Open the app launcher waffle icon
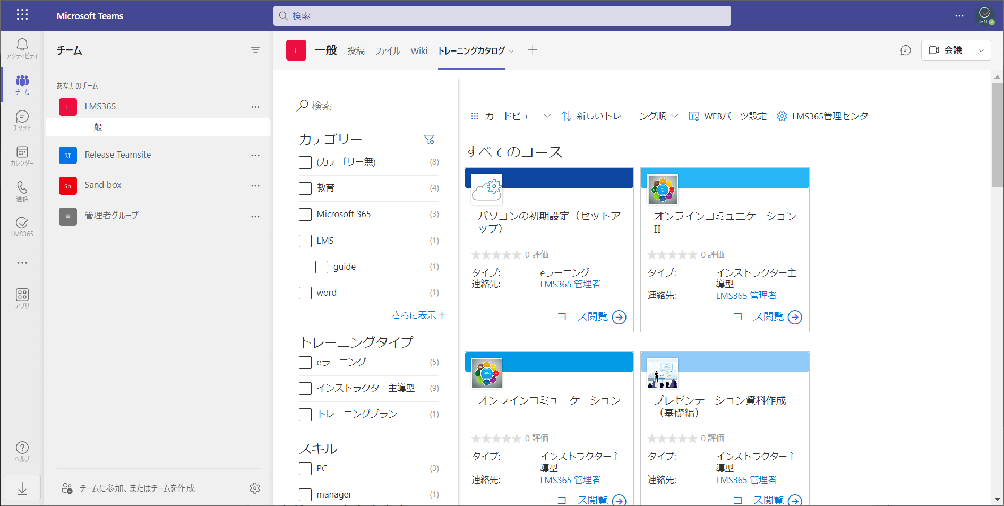Viewport: 1004px width, 506px height. [22, 15]
